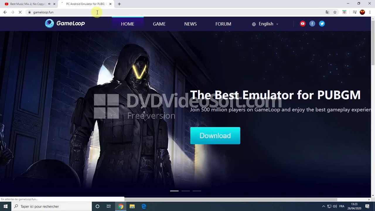
Task: Open the NEWS navigation item
Action: [x=190, y=24]
